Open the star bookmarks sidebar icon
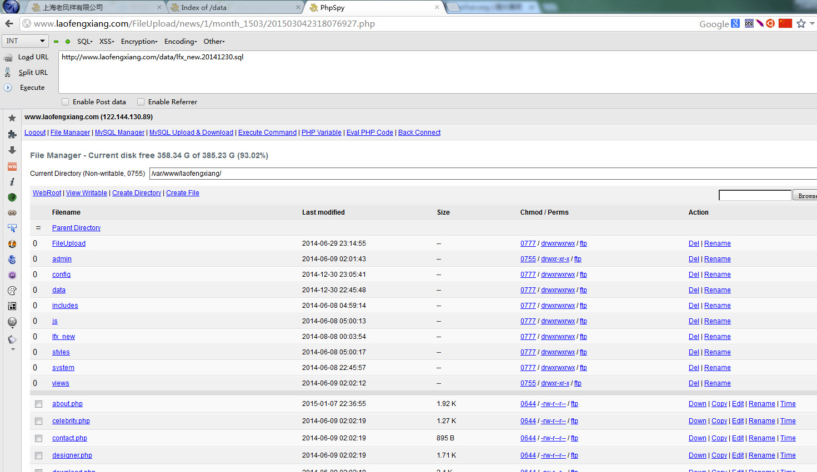Image resolution: width=817 pixels, height=472 pixels. (12, 118)
